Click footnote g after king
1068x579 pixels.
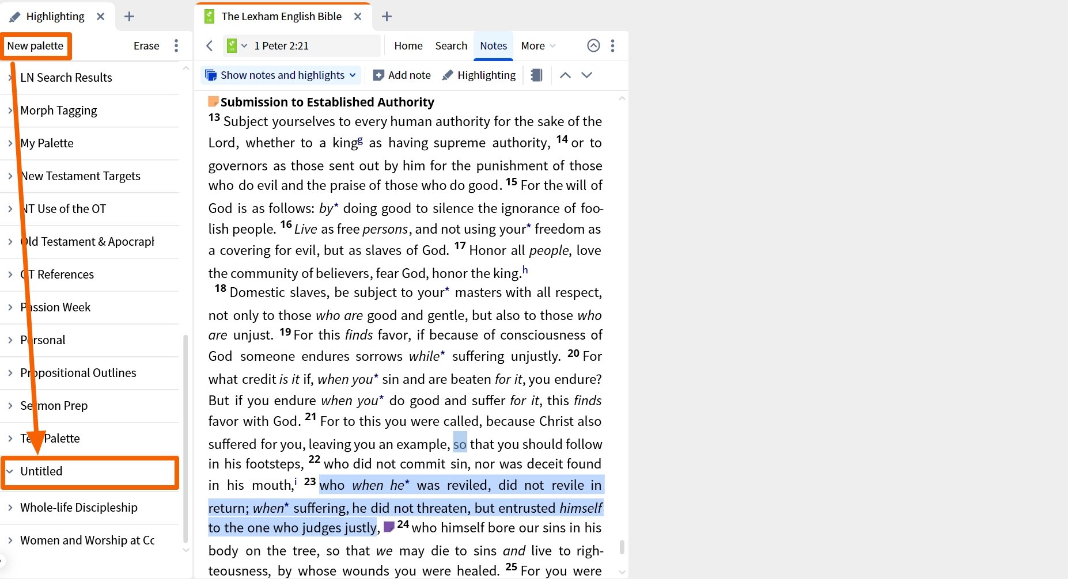pyautogui.click(x=360, y=140)
